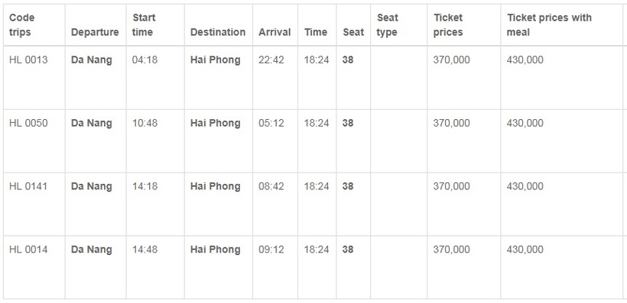Click trip code HL 0141
This screenshot has height=303, width=627.
point(28,186)
